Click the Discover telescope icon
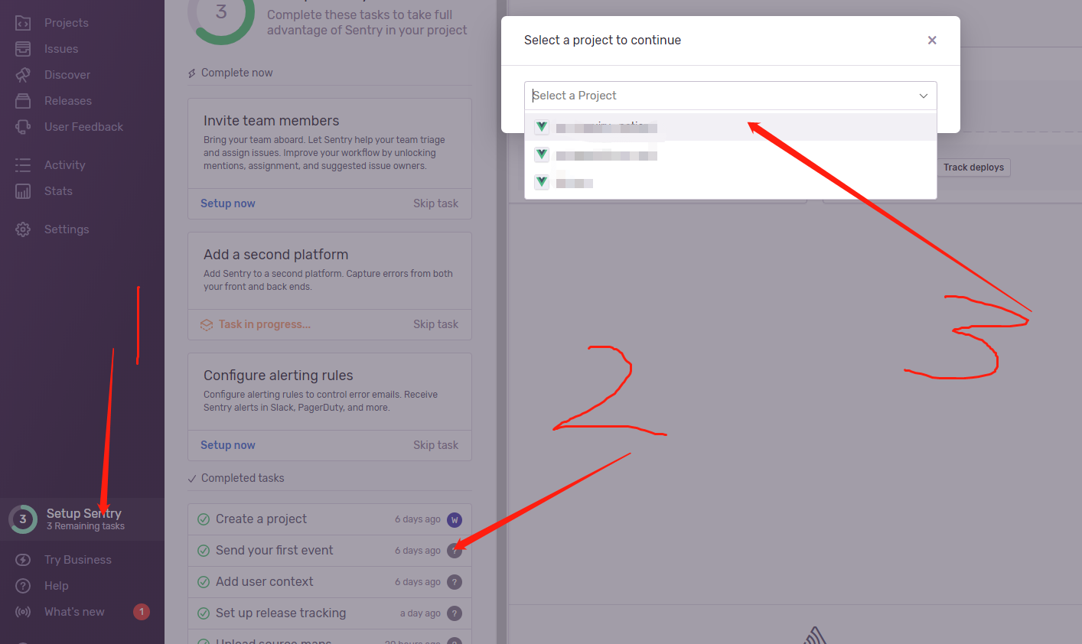 [23, 75]
